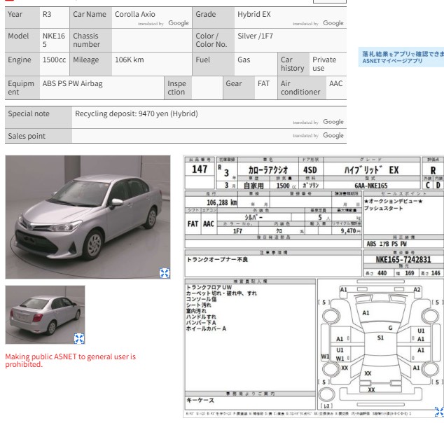Select the FAT gear value
444x423 pixels.
[x=263, y=83]
